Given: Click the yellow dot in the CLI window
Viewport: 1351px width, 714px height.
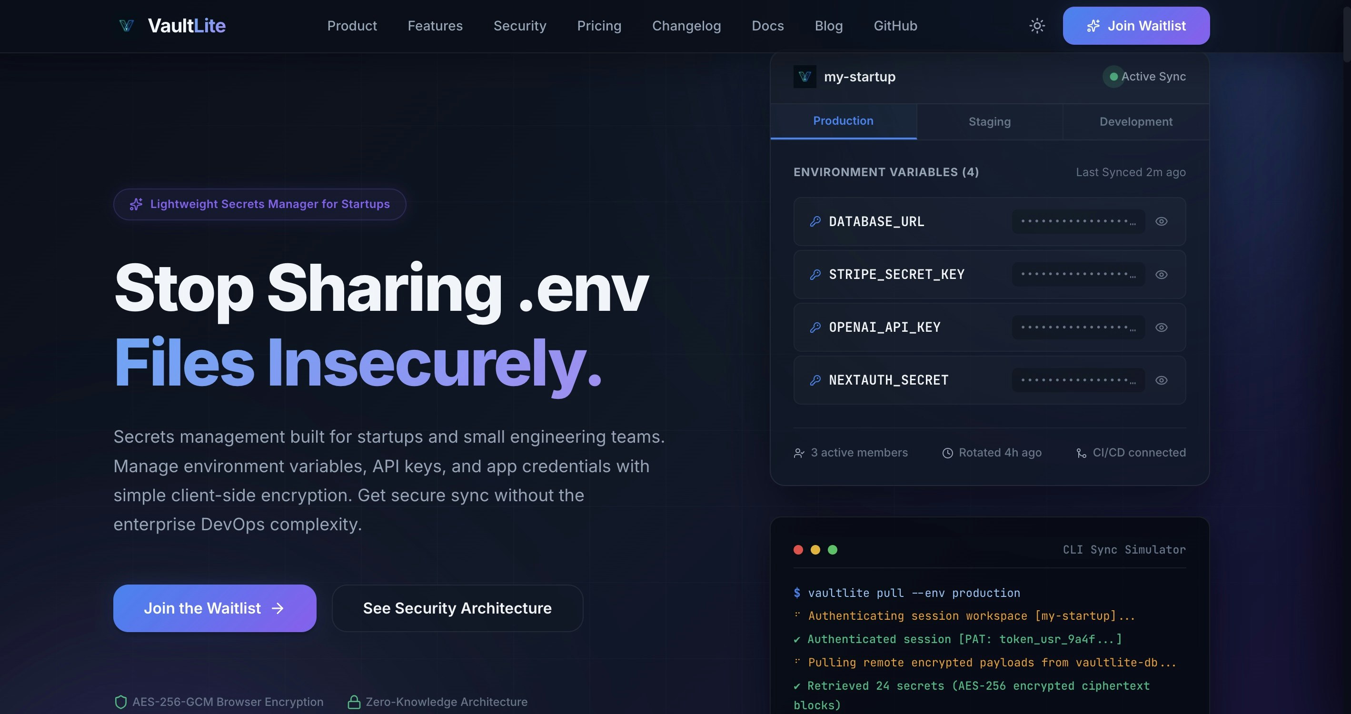Looking at the screenshot, I should click(x=815, y=549).
